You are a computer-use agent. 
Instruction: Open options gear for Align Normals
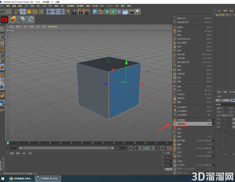pyautogui.click(x=213, y=120)
